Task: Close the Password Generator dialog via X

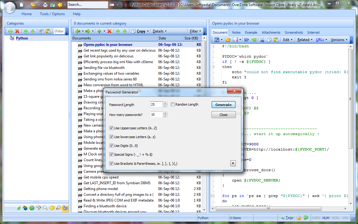Action: pos(234,91)
